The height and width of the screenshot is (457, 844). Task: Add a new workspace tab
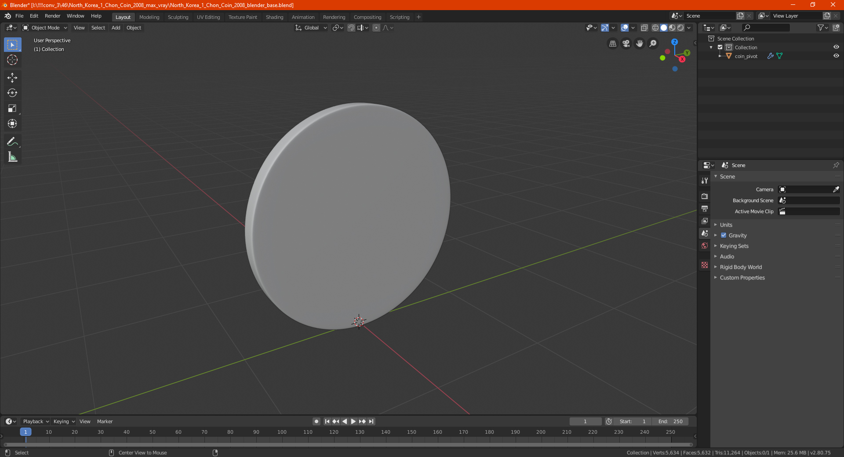point(418,17)
